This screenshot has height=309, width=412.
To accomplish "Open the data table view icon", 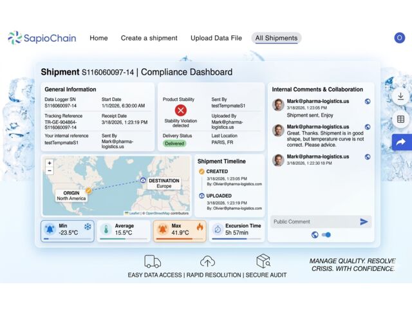I will pos(400,119).
